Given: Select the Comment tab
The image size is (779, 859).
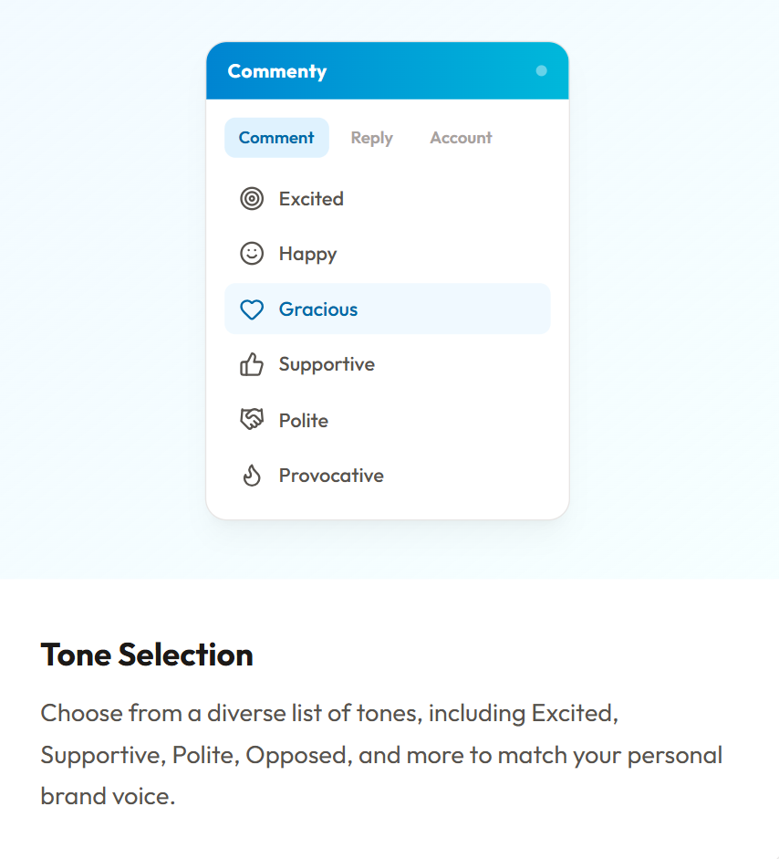Looking at the screenshot, I should 276,137.
